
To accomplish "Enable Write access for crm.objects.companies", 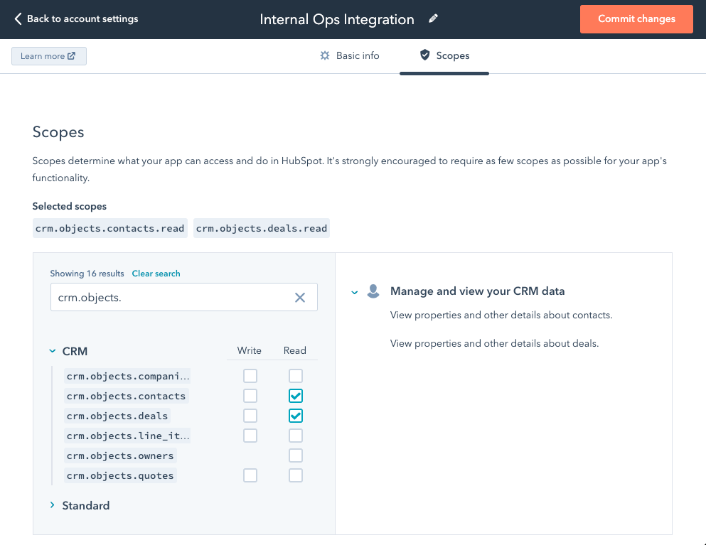I will pyautogui.click(x=250, y=376).
